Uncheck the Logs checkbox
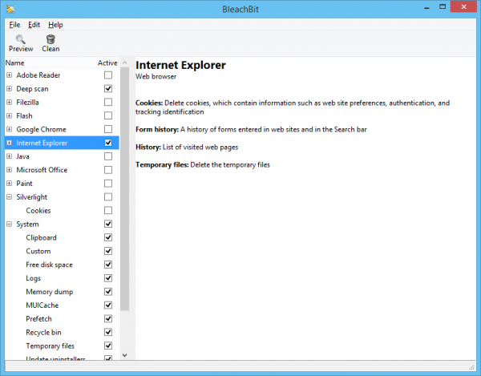Image resolution: width=481 pixels, height=376 pixels. pyautogui.click(x=108, y=278)
